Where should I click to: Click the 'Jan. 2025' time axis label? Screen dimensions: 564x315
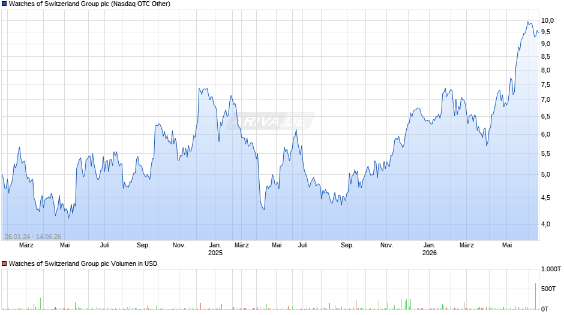[215, 249]
